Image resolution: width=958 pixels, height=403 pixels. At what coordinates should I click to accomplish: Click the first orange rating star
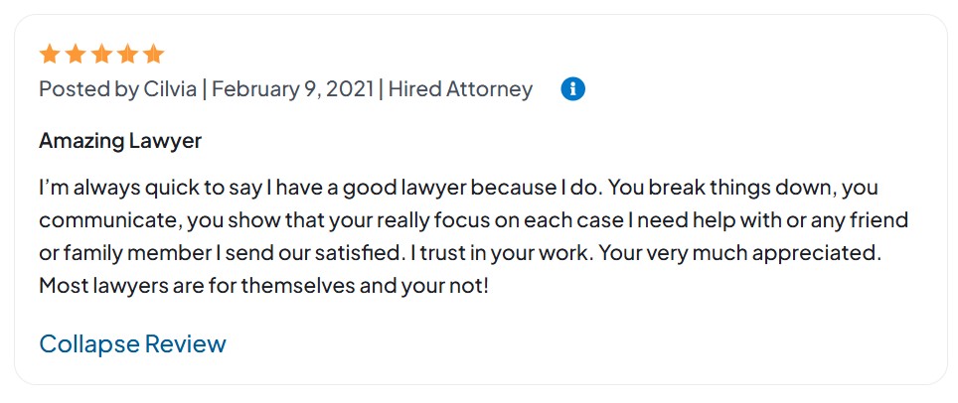[50, 54]
